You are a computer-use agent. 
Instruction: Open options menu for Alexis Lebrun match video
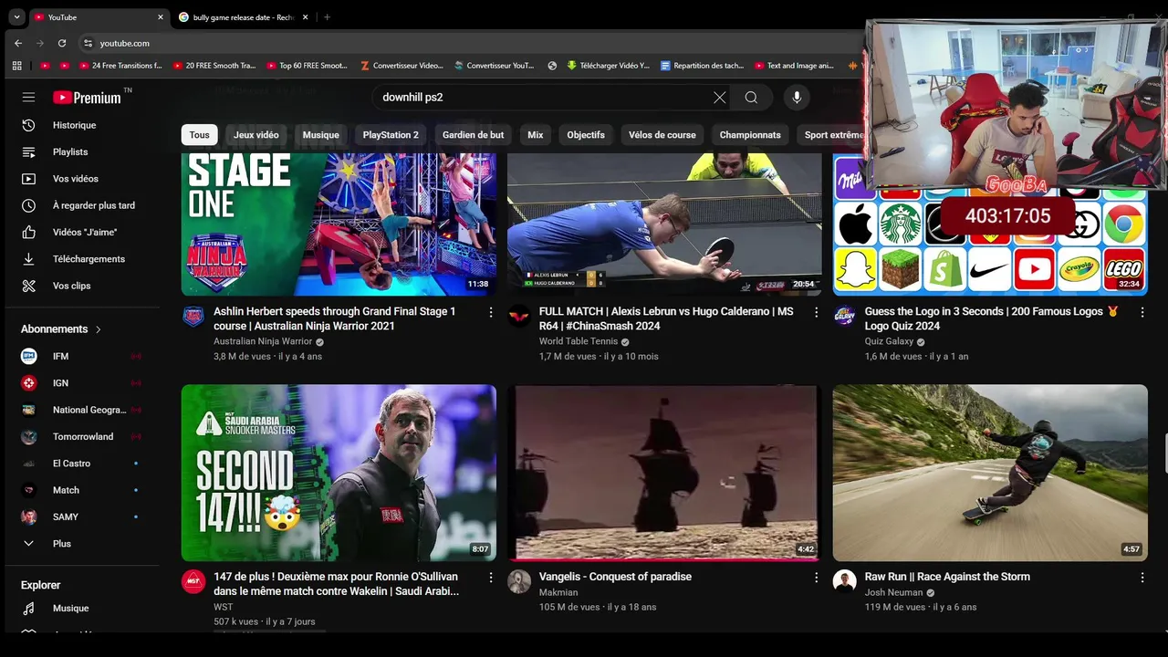816,312
